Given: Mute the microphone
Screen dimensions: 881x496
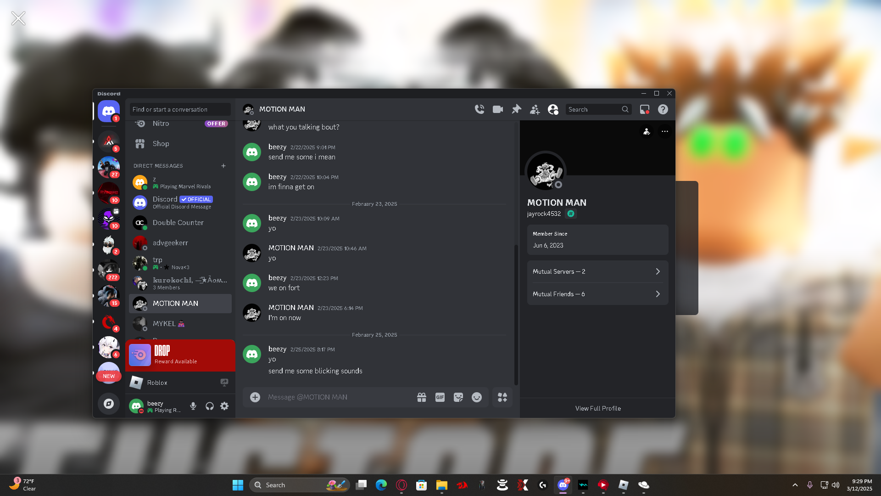Looking at the screenshot, I should click(193, 406).
